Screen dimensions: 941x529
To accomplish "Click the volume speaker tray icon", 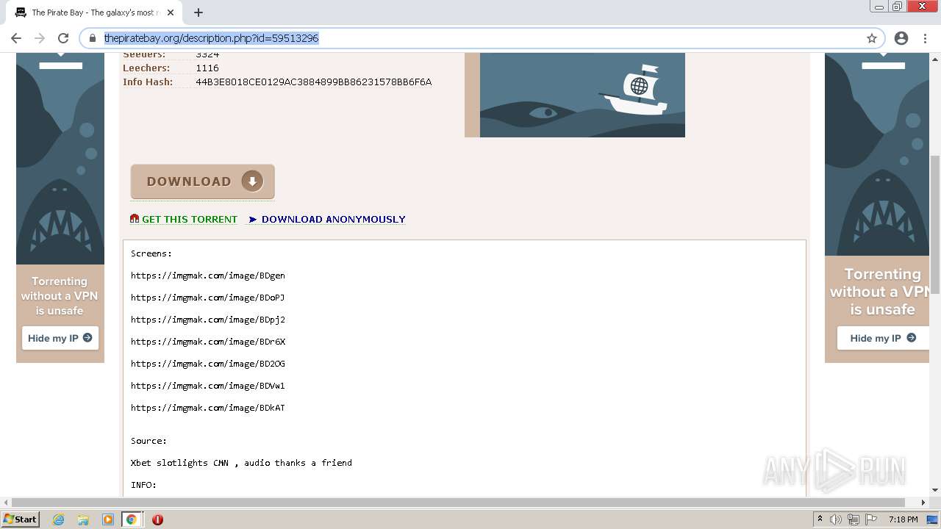I will click(x=836, y=519).
